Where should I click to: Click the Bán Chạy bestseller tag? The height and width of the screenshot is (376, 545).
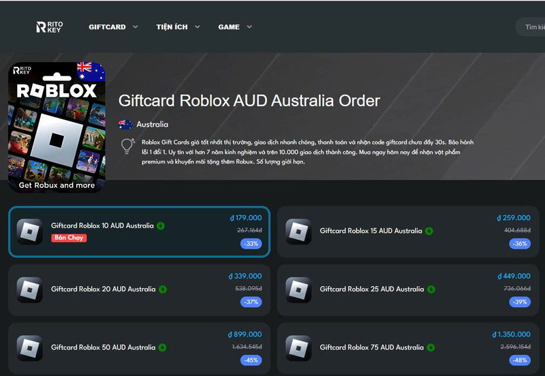[69, 238]
